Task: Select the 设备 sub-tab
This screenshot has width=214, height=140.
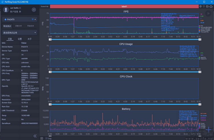Action: click(10, 39)
